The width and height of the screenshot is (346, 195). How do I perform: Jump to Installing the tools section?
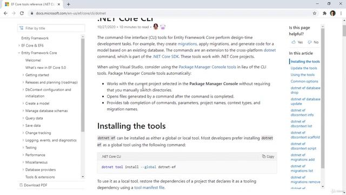305,61
